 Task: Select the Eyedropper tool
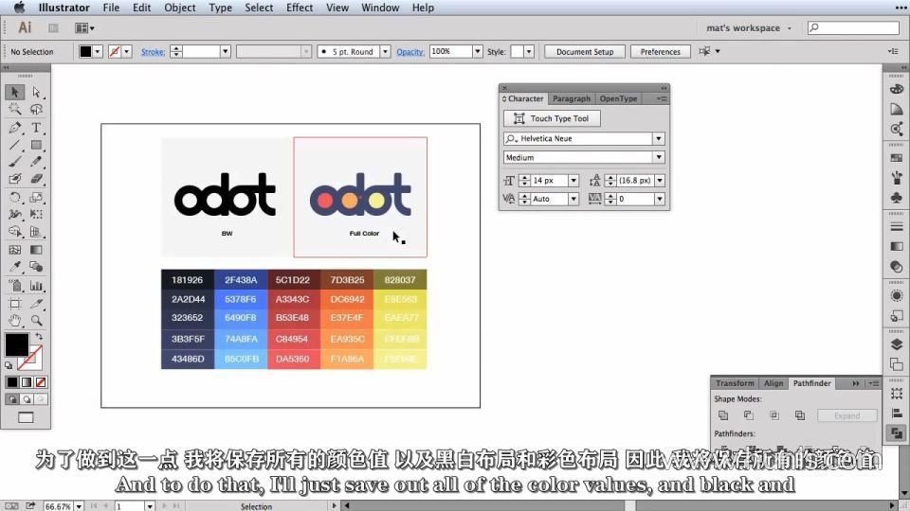(x=15, y=267)
